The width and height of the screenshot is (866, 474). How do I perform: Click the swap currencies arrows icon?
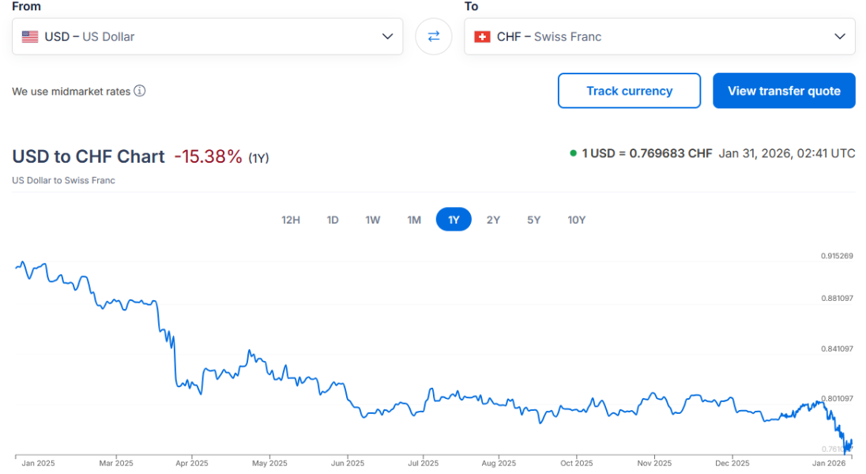[x=433, y=36]
